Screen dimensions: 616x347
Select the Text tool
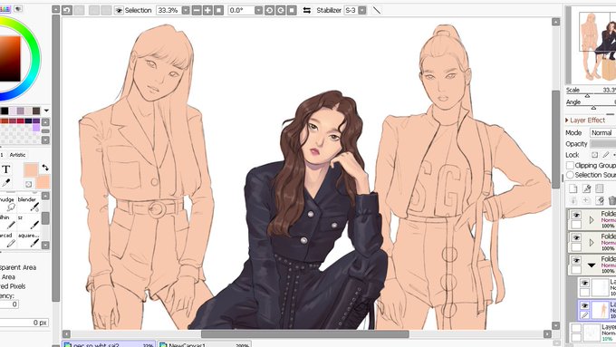(x=6, y=169)
